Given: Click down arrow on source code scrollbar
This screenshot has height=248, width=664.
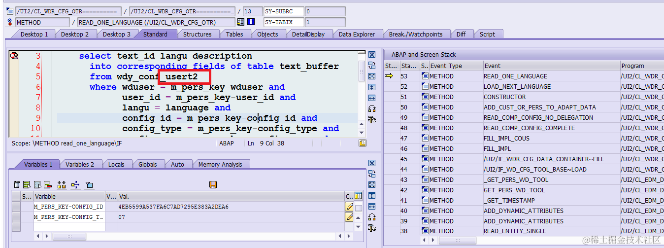Looking at the screenshot, I should point(362,132).
